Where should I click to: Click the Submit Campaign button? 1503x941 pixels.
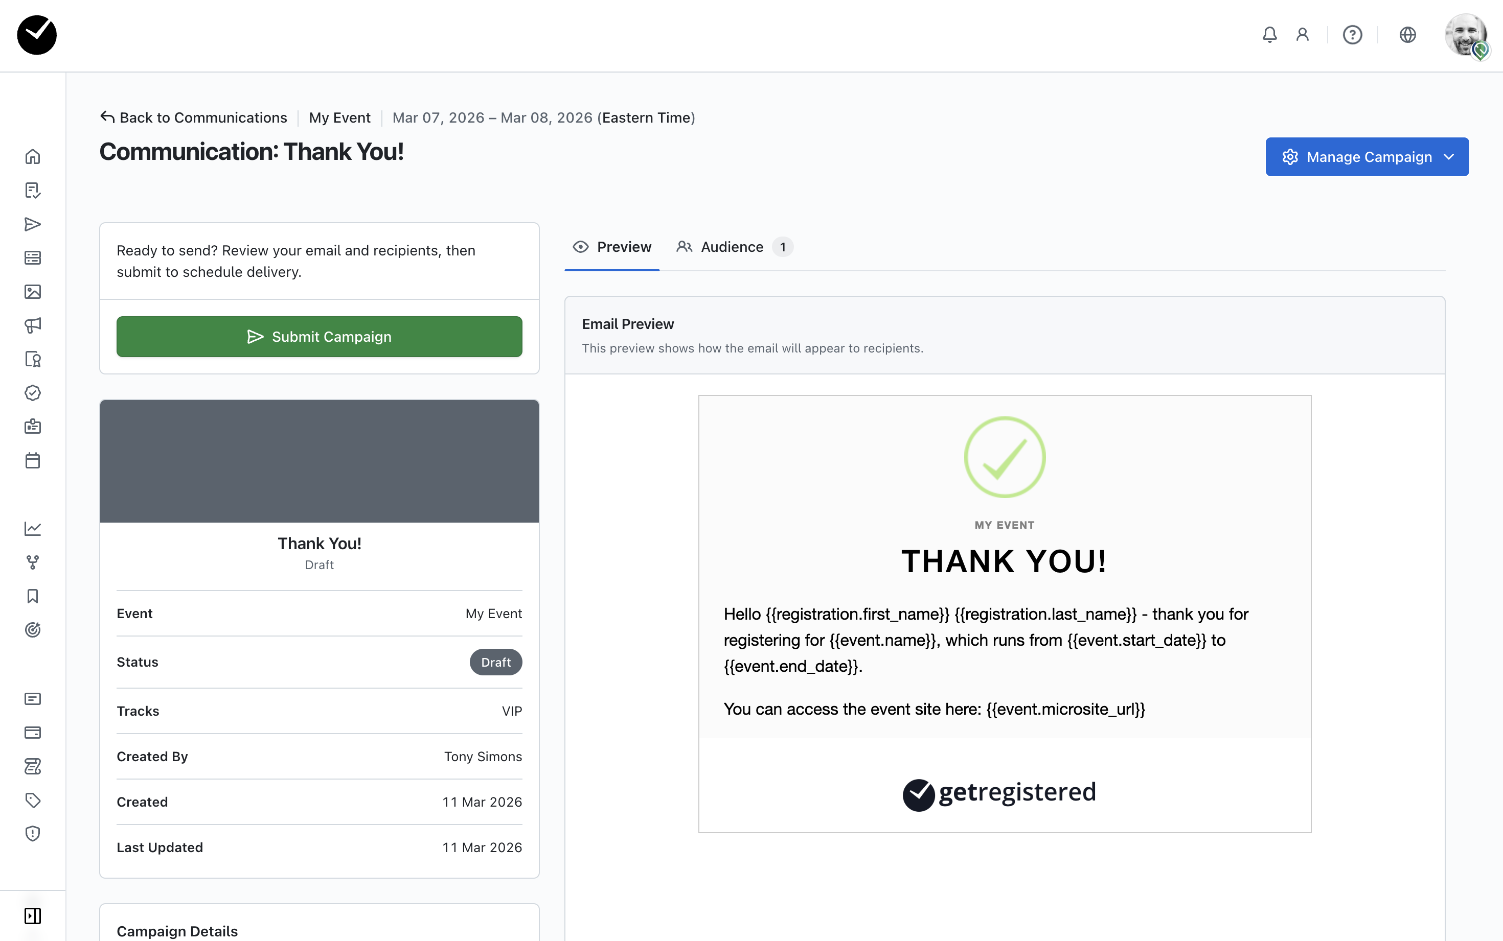click(x=319, y=337)
